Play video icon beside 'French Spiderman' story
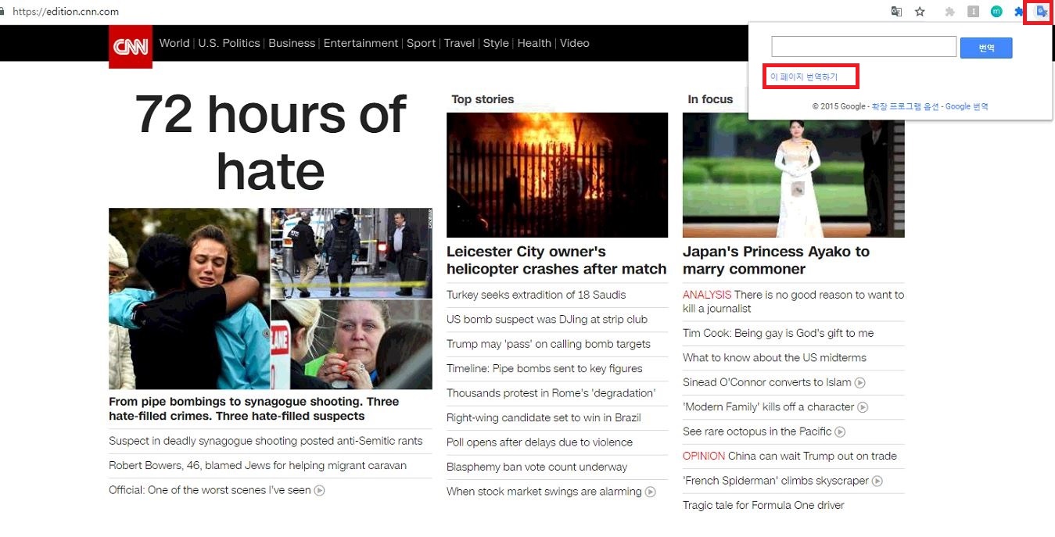This screenshot has height=537, width=1055. click(877, 482)
